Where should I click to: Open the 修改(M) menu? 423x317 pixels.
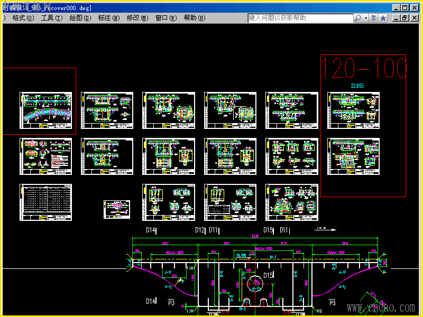[x=137, y=18]
